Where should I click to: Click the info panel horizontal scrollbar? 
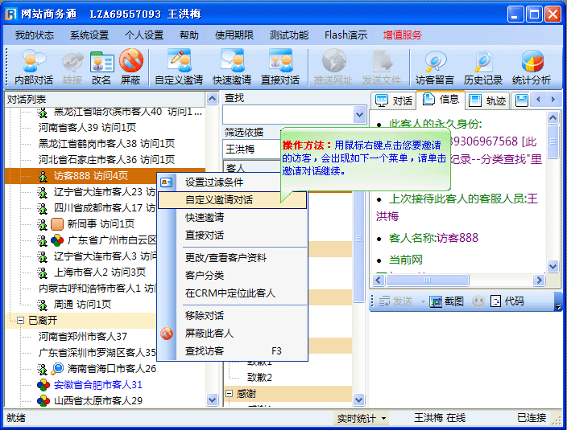click(x=459, y=281)
